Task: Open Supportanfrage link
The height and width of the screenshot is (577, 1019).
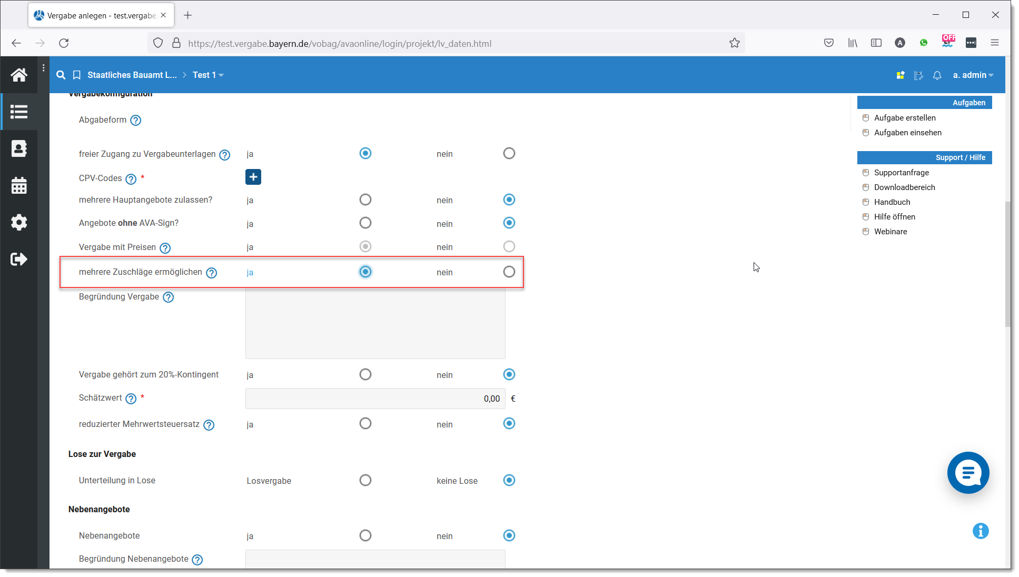Action: coord(902,173)
